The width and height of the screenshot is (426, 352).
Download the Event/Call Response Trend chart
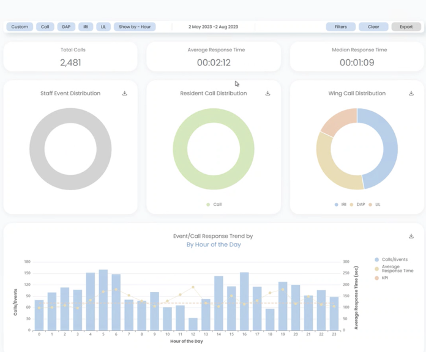411,236
